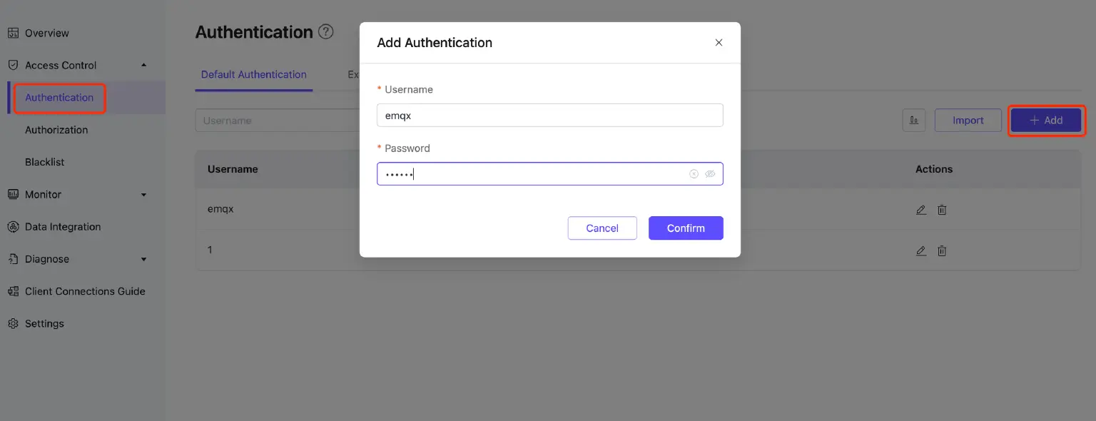Click the edit pencil icon for user emqx
Image resolution: width=1096 pixels, height=421 pixels.
coord(920,209)
